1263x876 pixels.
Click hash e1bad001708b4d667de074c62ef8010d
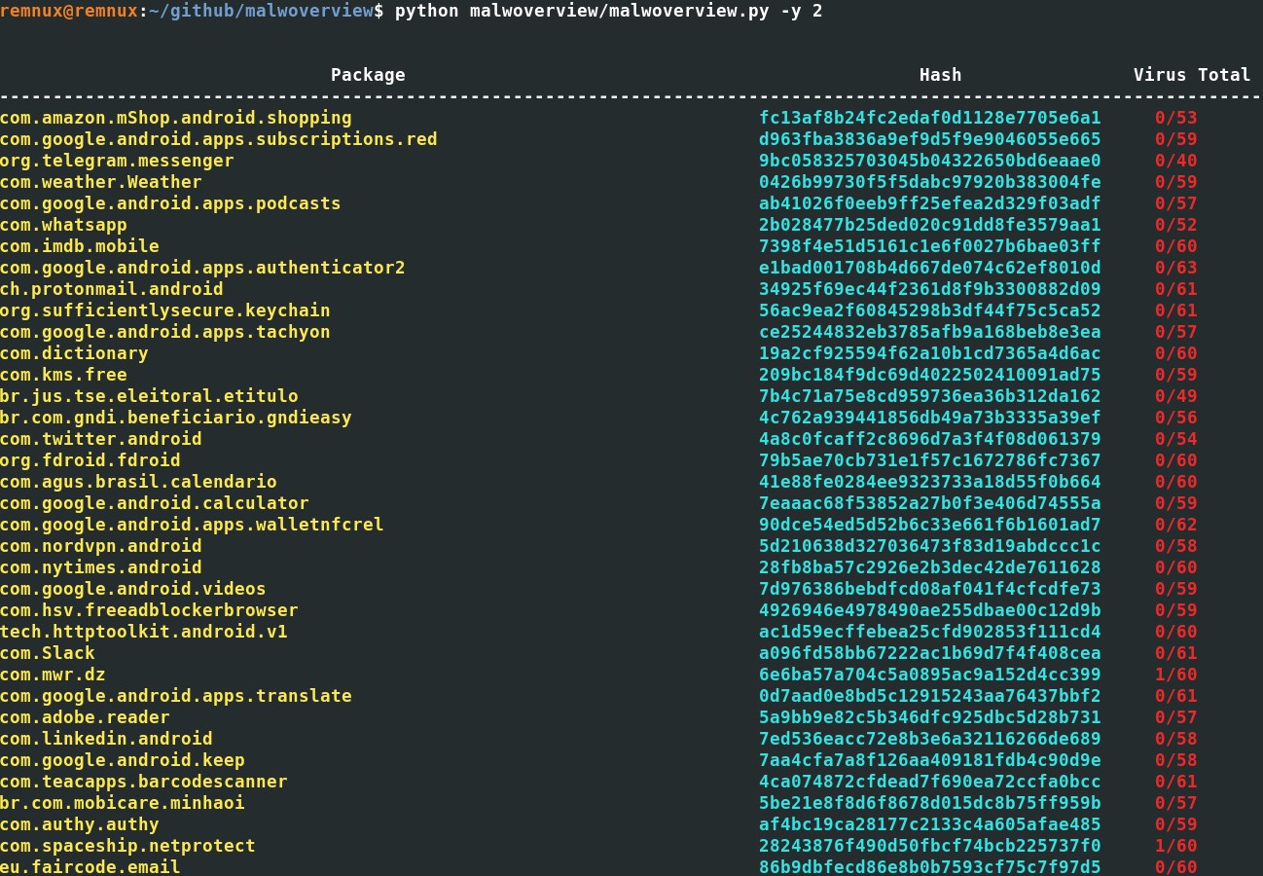pos(930,268)
